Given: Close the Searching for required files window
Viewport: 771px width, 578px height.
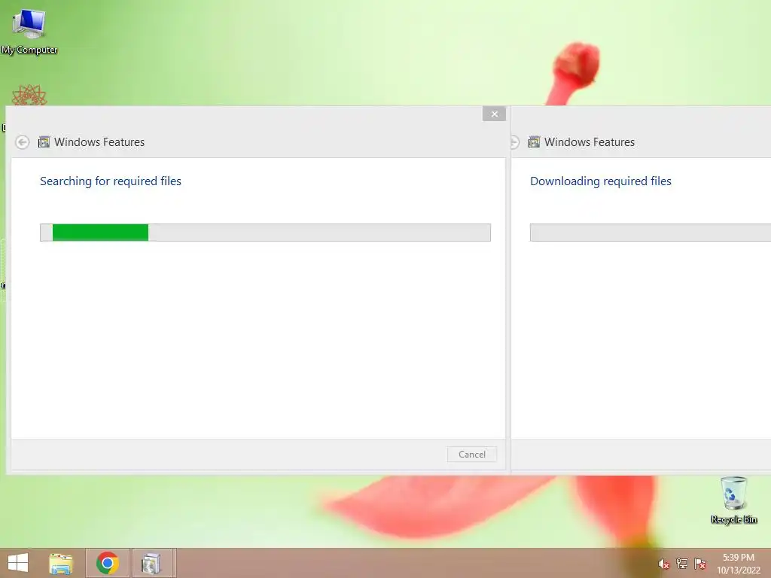Looking at the screenshot, I should 494,114.
